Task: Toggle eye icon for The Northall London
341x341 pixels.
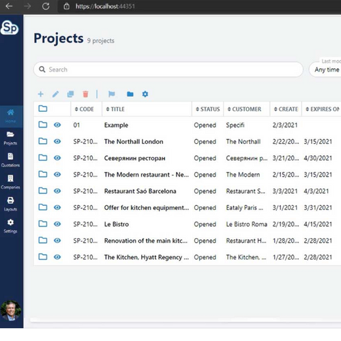Action: click(x=57, y=141)
